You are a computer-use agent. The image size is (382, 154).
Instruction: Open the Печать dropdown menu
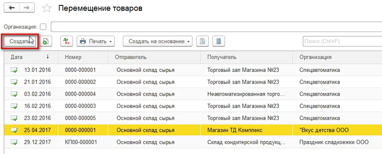95,41
